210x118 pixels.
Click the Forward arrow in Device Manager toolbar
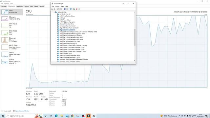[54, 9]
